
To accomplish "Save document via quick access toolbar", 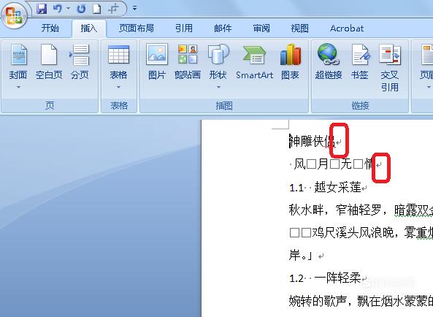I will tap(42, 9).
